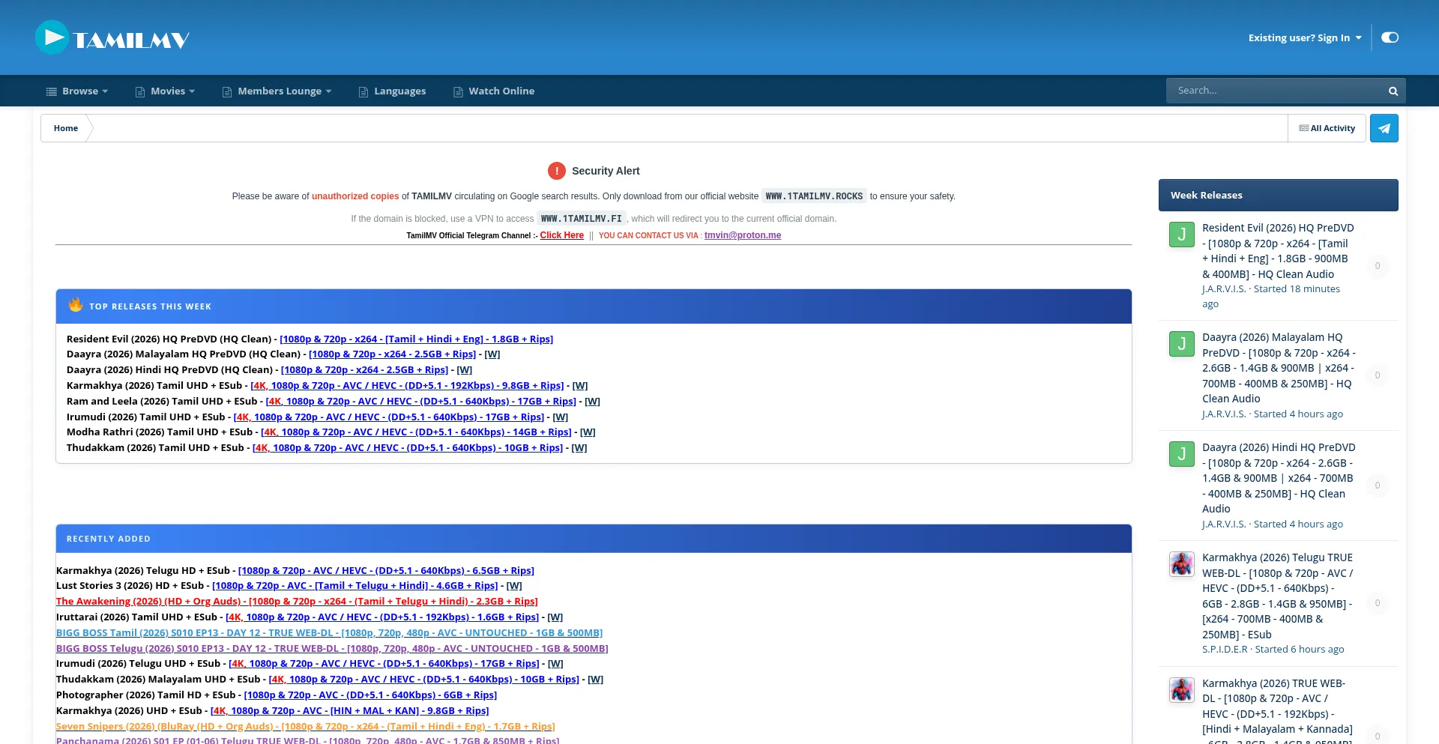
Task: Open BIGG BOSS Telugu S010 EP13 link
Action: coord(332,649)
